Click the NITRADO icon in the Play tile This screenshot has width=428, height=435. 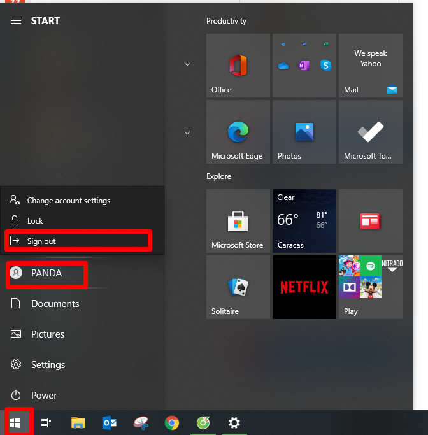click(x=392, y=266)
